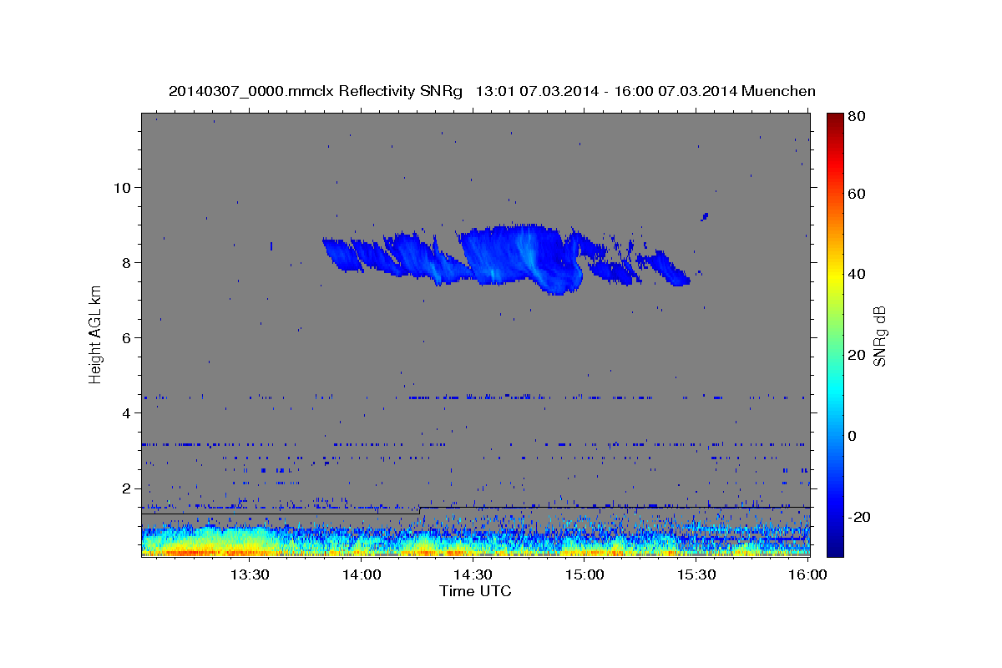Click the -20 value on the colorbar scale

click(859, 517)
